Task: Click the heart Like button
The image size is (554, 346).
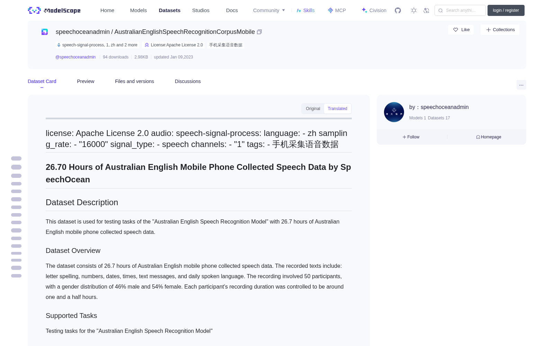Action: [461, 30]
